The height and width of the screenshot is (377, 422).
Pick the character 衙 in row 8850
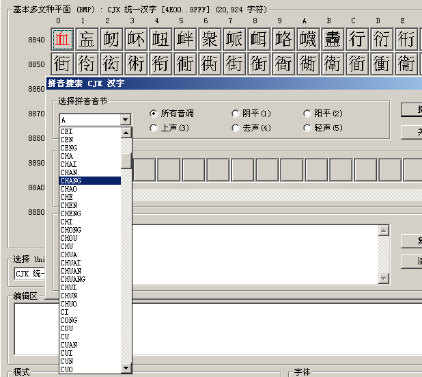coord(283,64)
